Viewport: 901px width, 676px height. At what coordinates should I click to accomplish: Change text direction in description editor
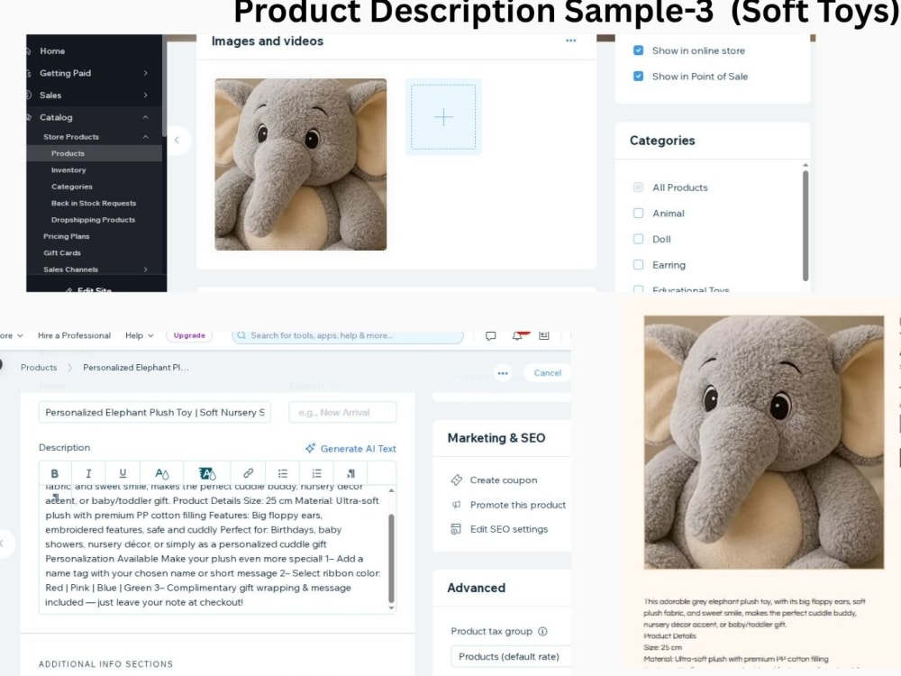[x=350, y=474]
